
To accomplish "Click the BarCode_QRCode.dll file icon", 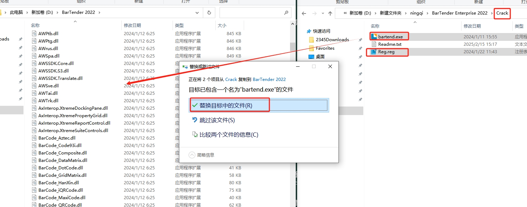I will click(x=34, y=205).
